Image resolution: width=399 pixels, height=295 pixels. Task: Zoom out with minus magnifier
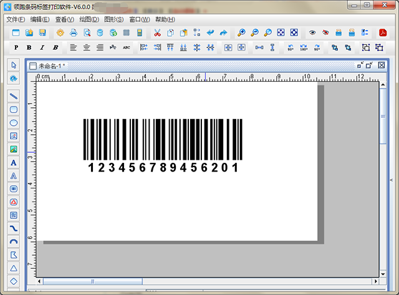pyautogui.click(x=254, y=32)
